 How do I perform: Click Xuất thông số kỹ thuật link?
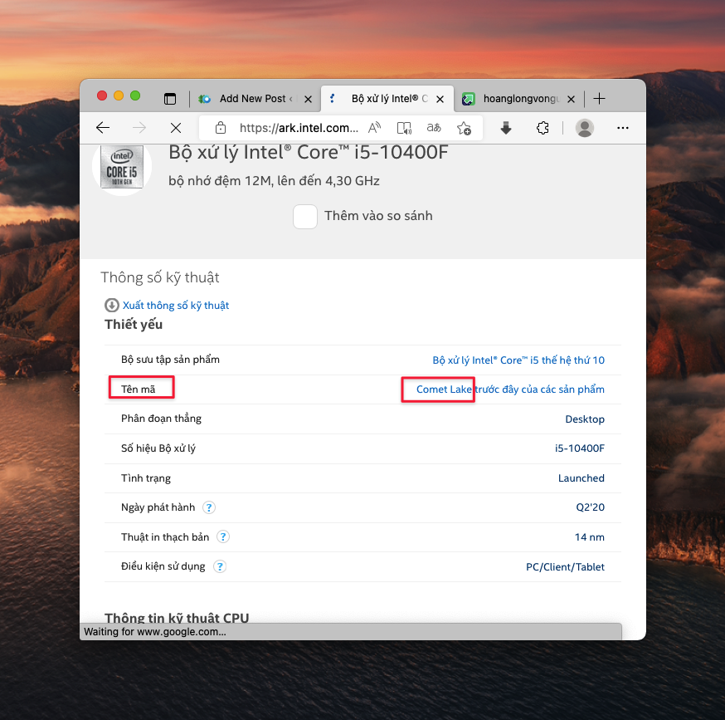(175, 306)
